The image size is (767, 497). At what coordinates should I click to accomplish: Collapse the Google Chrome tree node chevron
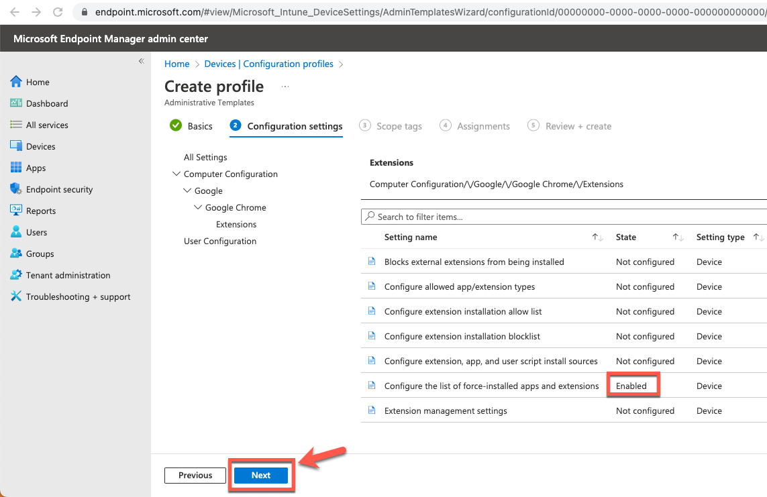point(197,207)
